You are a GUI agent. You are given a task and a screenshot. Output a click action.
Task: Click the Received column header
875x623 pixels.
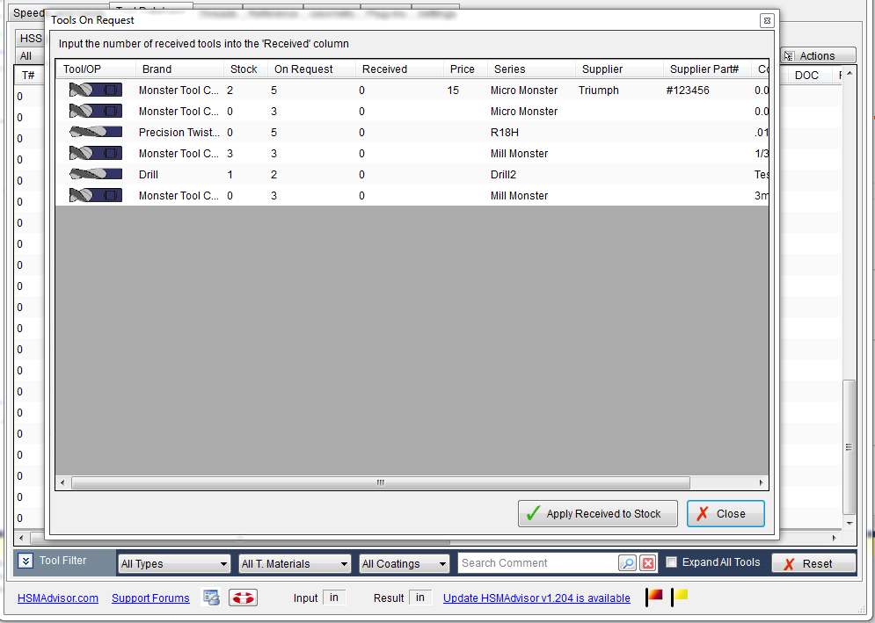click(399, 69)
